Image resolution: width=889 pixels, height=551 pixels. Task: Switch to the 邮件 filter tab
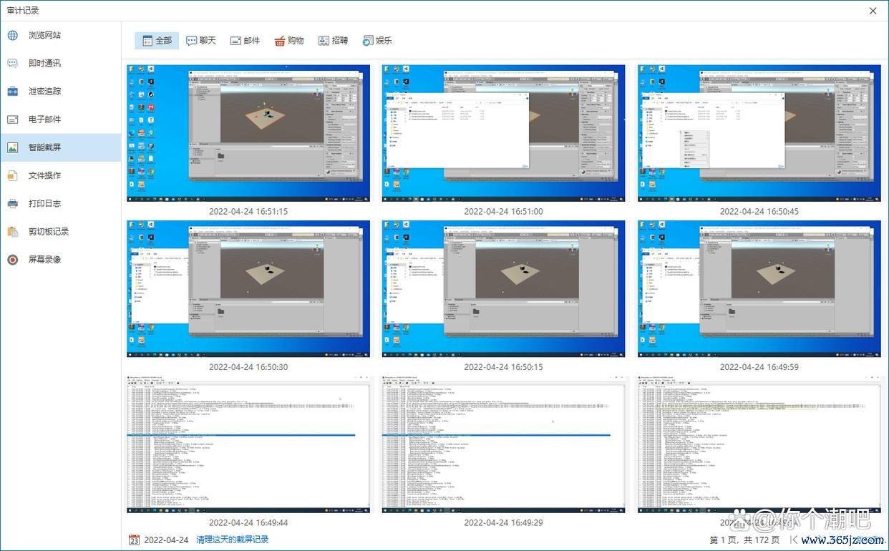coord(246,41)
